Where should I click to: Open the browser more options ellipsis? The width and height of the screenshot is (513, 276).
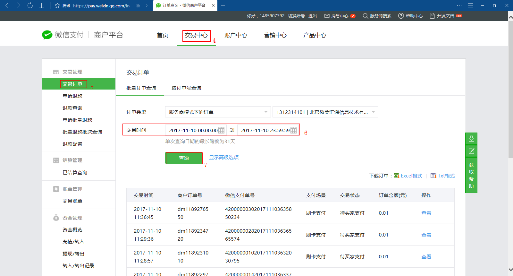pos(459,5)
